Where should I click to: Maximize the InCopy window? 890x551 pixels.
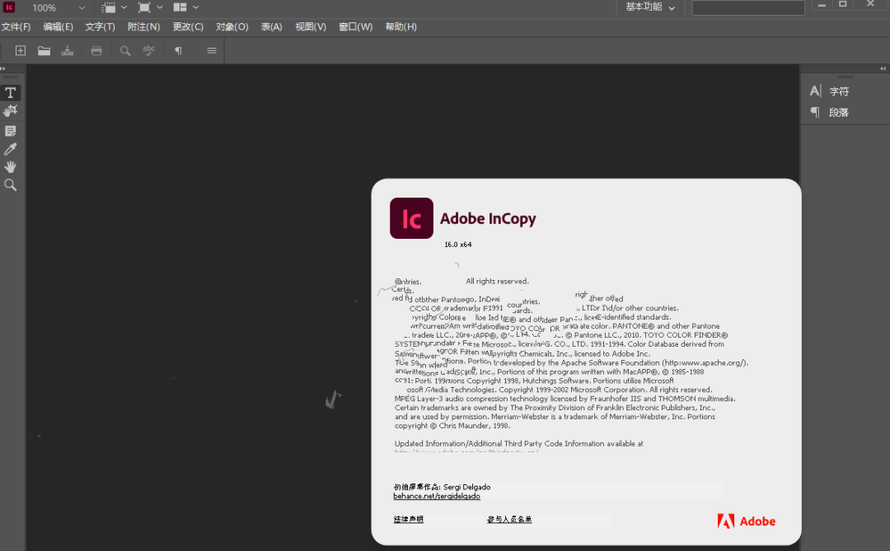843,5
